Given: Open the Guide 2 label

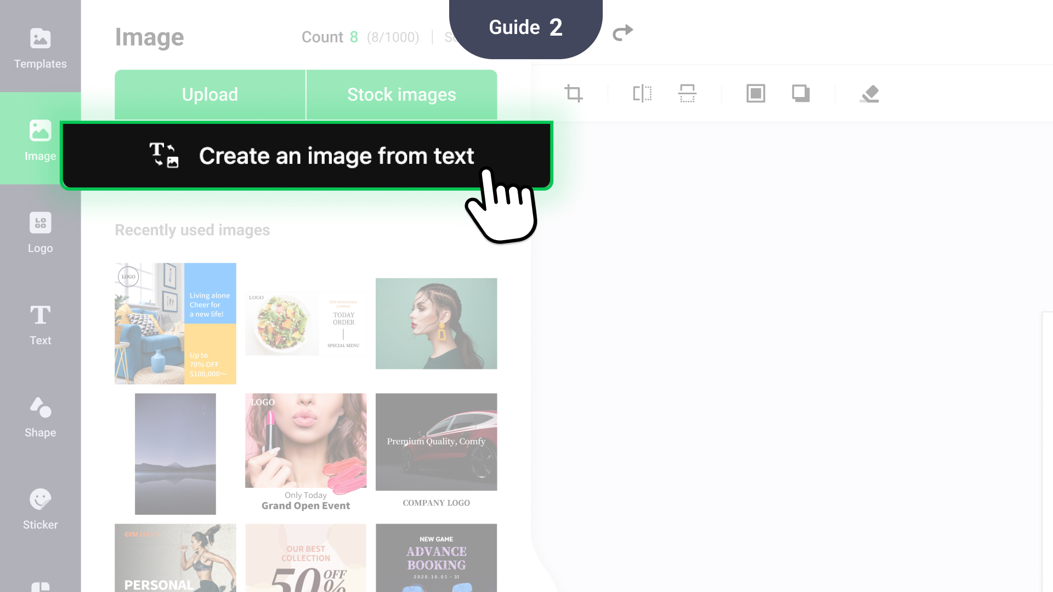Looking at the screenshot, I should click(x=525, y=27).
